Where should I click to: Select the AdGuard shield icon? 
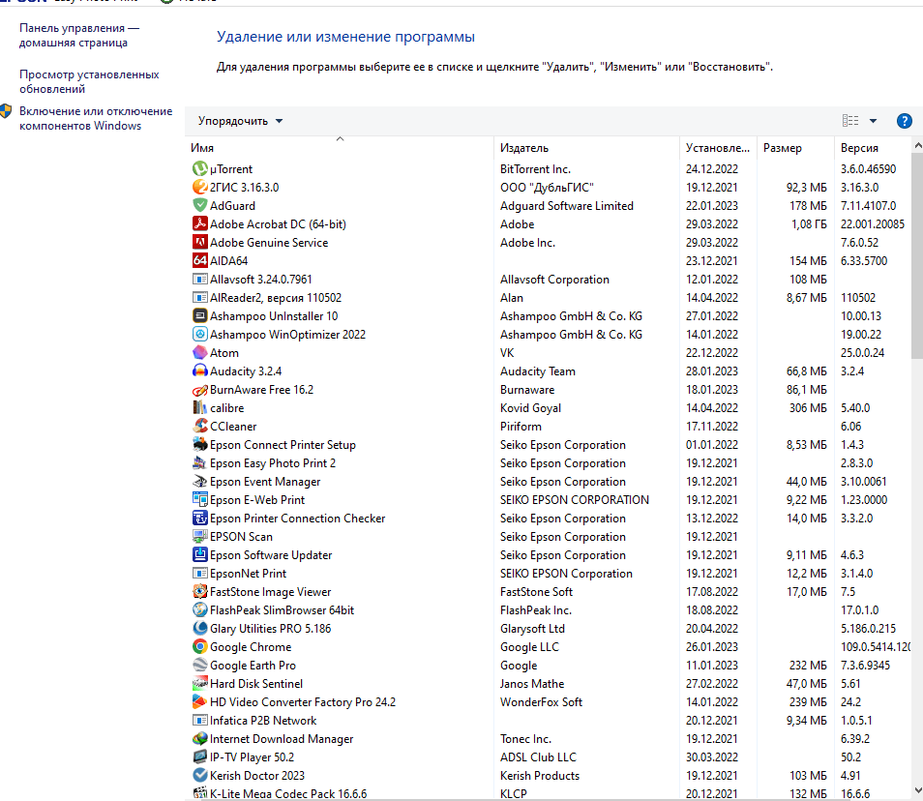tap(200, 205)
